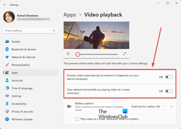Click the back arrow in Settings
Viewport: 181px width, 129px height.
click(5, 5)
